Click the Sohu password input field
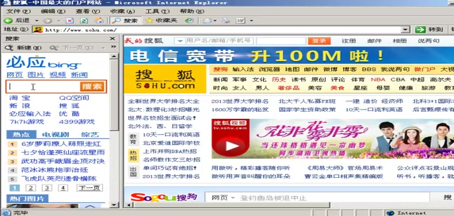The image size is (454, 216). point(281,41)
